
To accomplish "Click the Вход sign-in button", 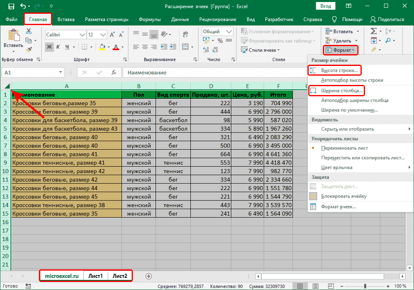I will tap(325, 6).
